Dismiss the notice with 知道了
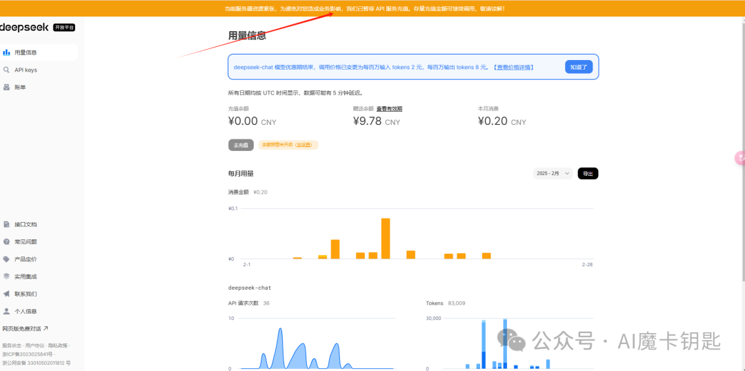This screenshot has width=745, height=371. (579, 67)
